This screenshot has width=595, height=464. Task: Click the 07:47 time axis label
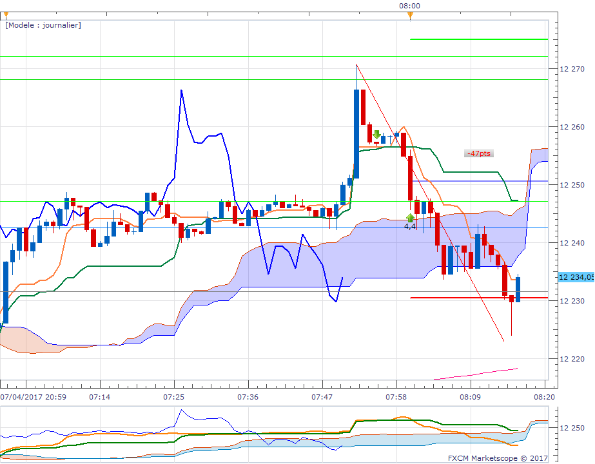coord(322,397)
